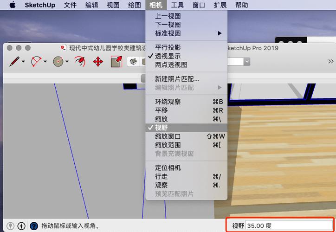Click the credits info status icon
Image resolution: width=336 pixels, height=232 pixels.
21,226
